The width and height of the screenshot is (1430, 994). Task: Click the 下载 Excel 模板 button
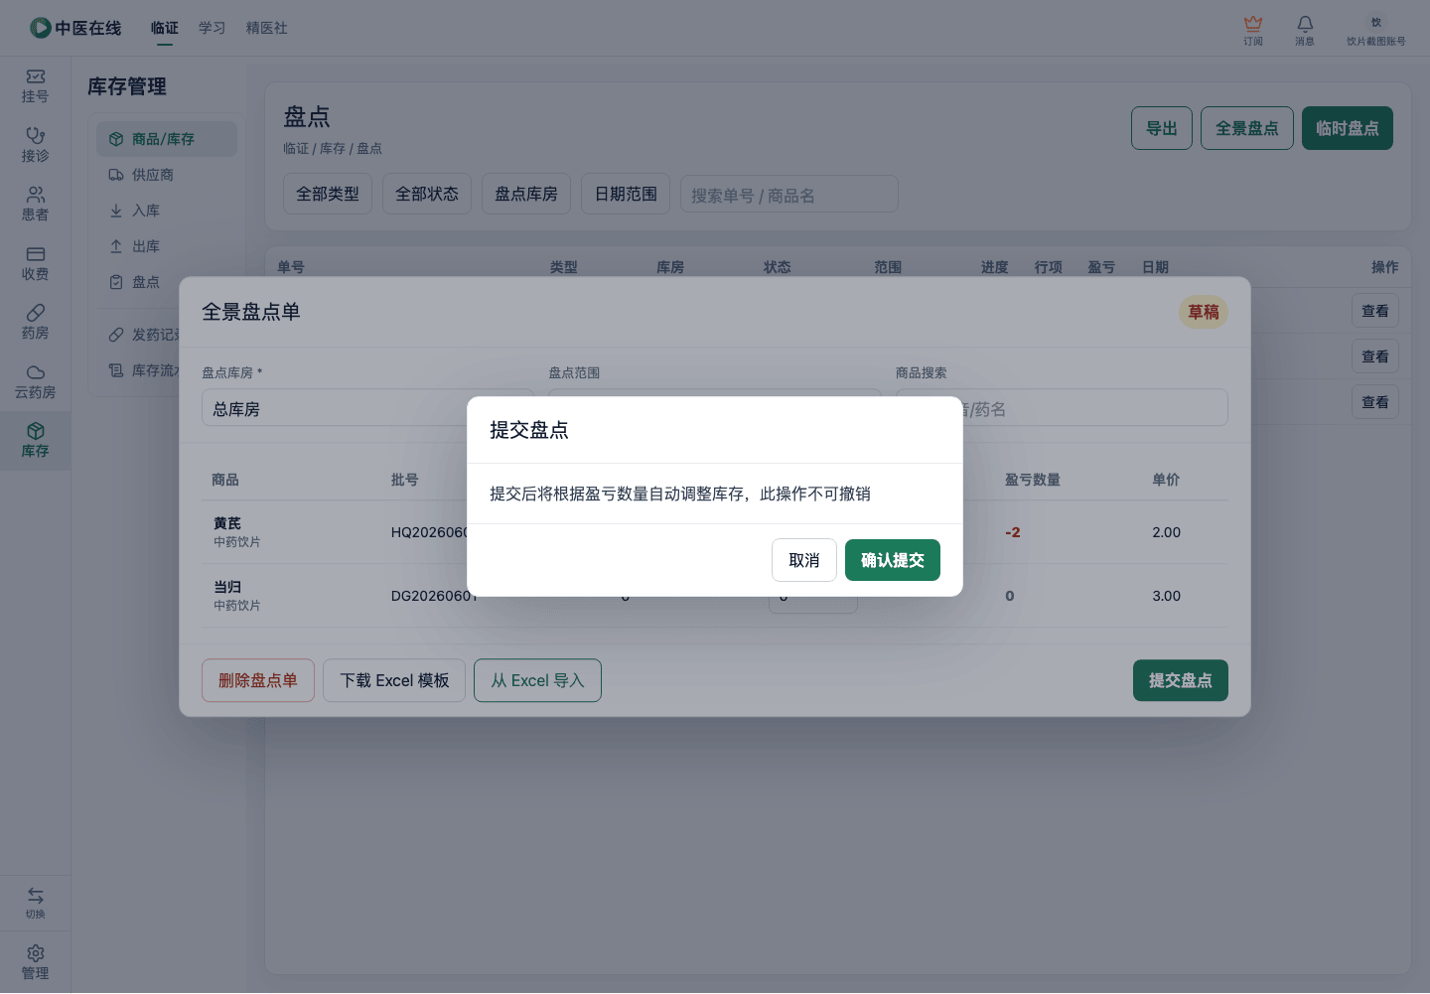tap(394, 680)
